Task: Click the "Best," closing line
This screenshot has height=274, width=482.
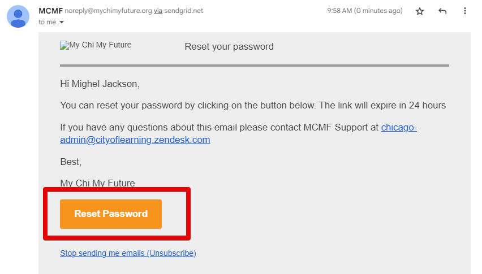Action: click(71, 162)
